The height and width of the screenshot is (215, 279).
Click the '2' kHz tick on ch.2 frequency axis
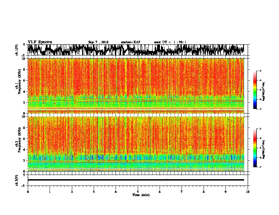tap(25, 161)
